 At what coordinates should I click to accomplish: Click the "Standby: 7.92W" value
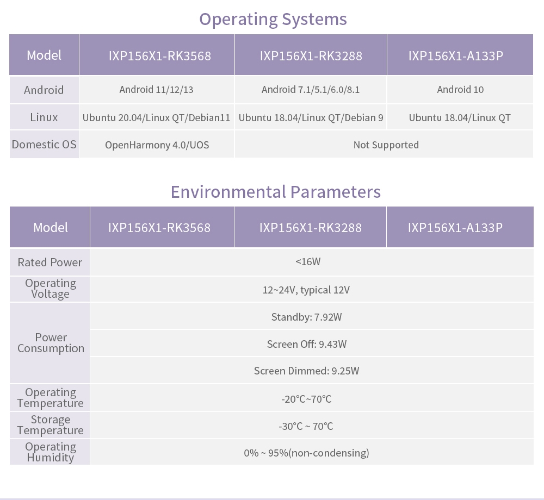(306, 317)
